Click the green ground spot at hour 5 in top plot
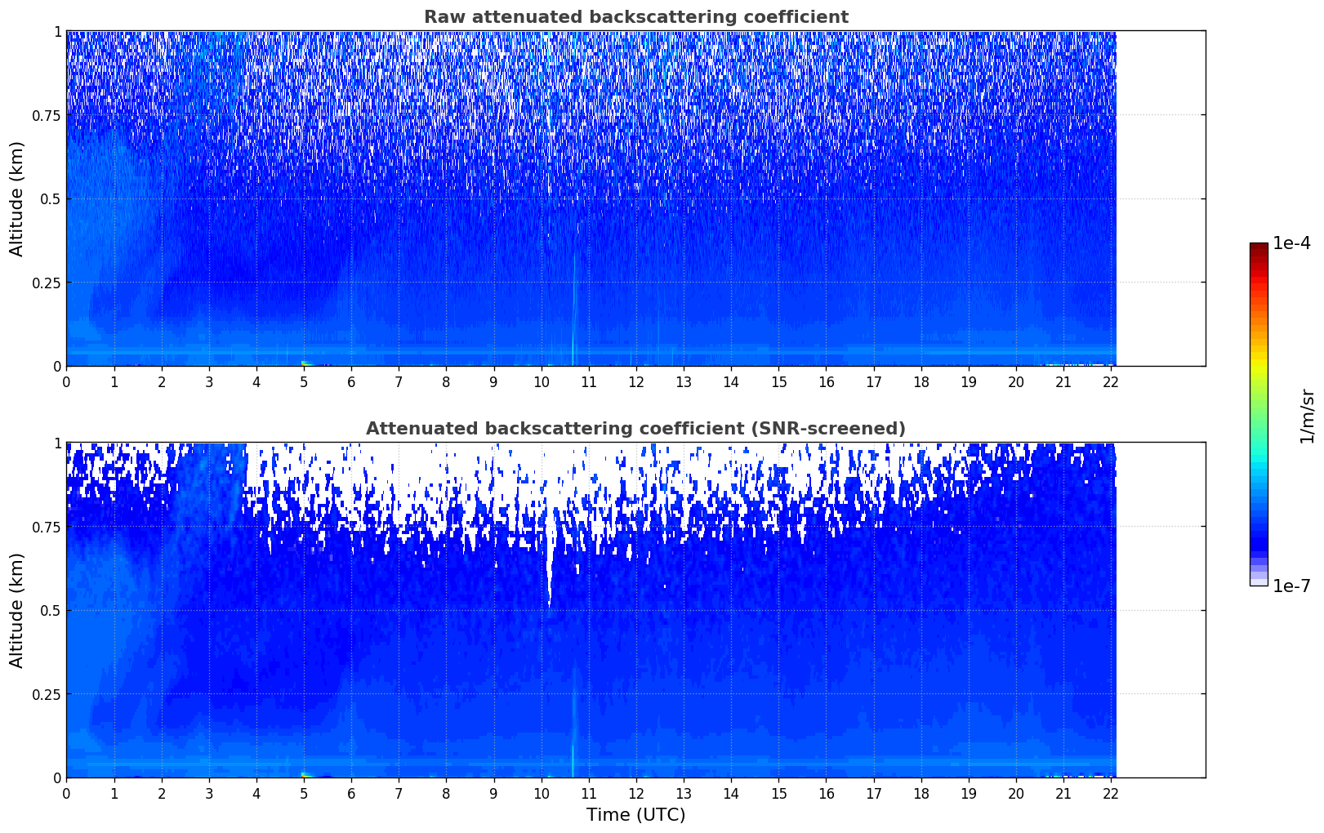 click(305, 363)
